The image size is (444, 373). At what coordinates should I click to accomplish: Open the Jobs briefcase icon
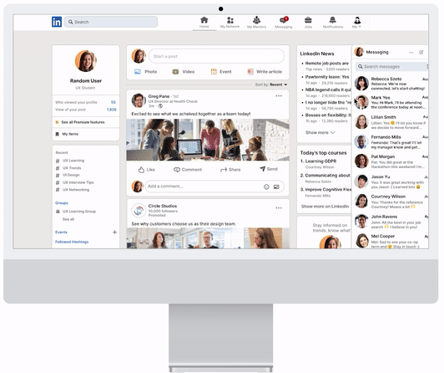coord(308,20)
